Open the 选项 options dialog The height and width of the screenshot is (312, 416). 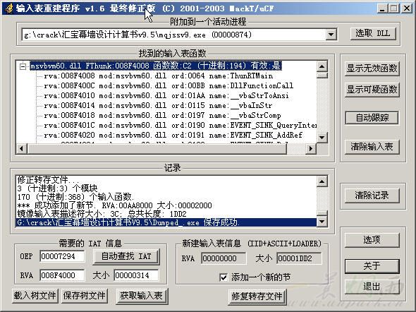[x=372, y=240]
